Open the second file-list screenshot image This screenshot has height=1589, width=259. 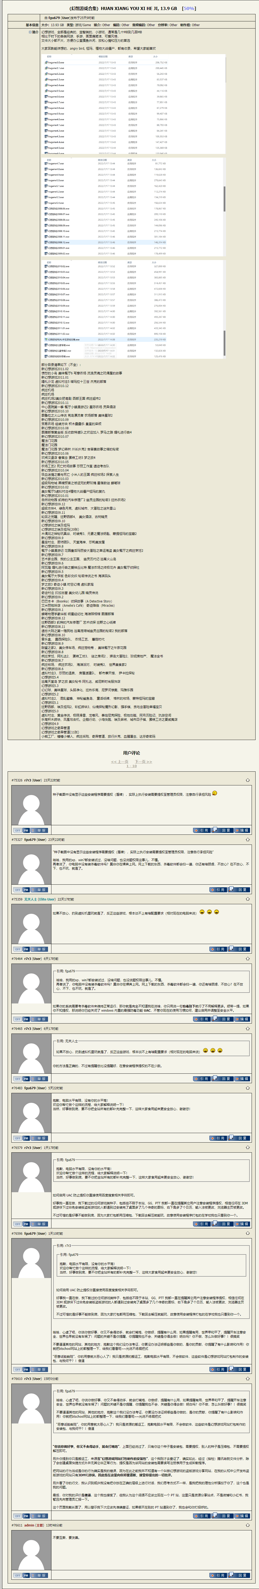[x=133, y=207]
